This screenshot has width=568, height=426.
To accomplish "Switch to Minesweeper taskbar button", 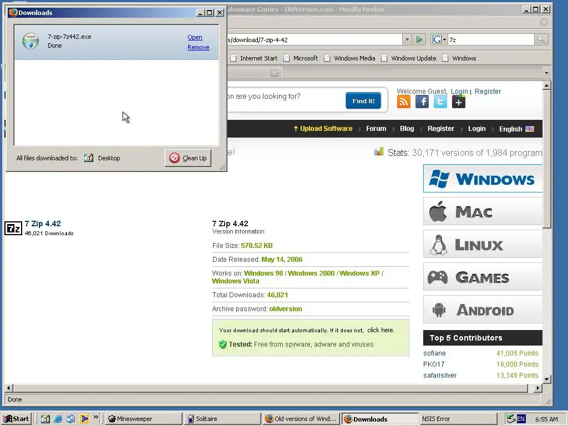I will [x=144, y=419].
